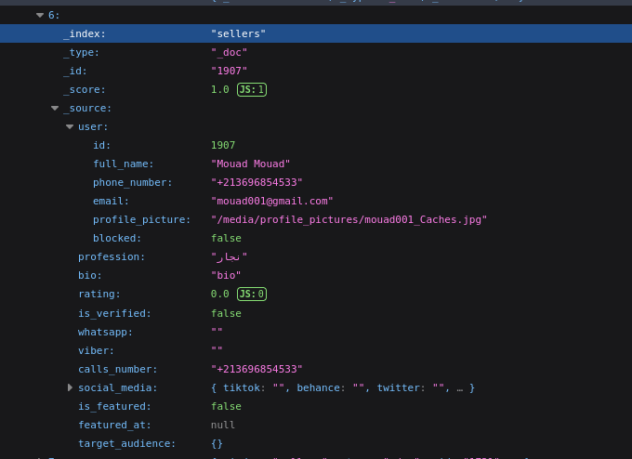Image resolution: width=632 pixels, height=459 pixels.
Task: Click the empty target_audience object value
Action: [217, 444]
